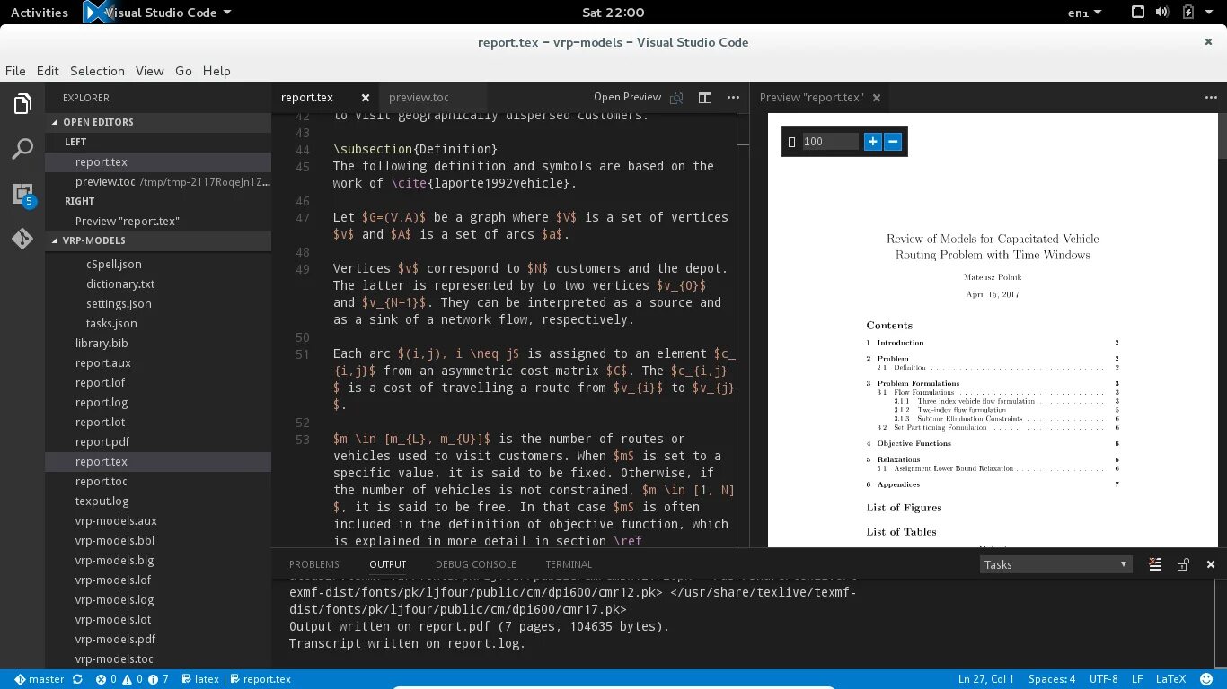The width and height of the screenshot is (1227, 689).
Task: Open the Tasks output channel dropdown
Action: [1055, 564]
